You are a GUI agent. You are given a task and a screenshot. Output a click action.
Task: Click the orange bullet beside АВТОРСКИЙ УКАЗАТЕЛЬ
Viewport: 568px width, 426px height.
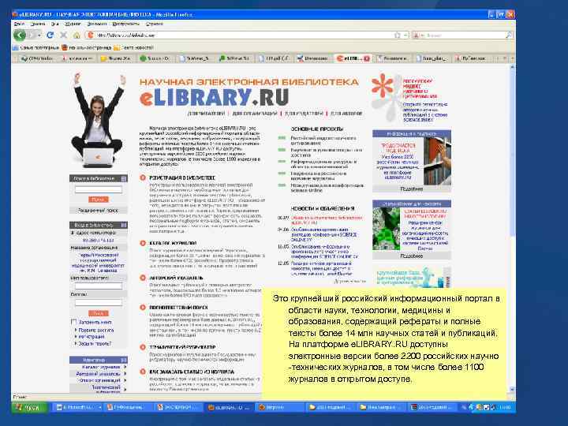[143, 278]
